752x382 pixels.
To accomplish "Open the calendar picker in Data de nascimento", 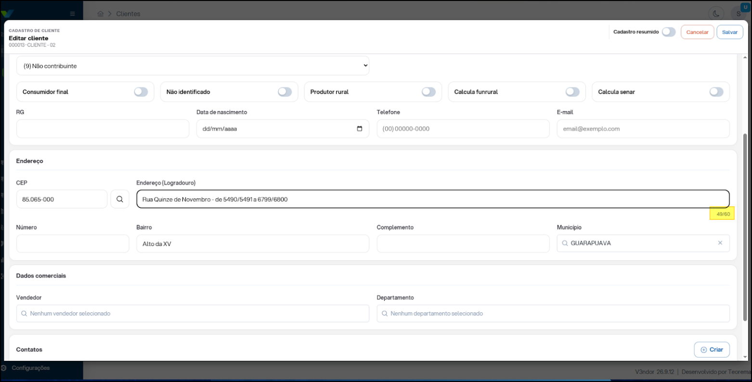I will (x=360, y=129).
